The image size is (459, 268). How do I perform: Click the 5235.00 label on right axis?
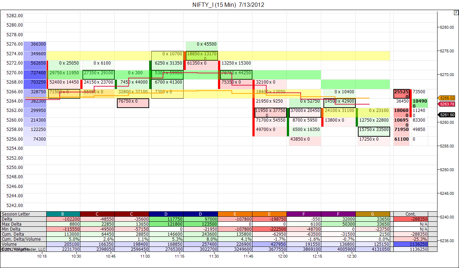[x=447, y=241]
